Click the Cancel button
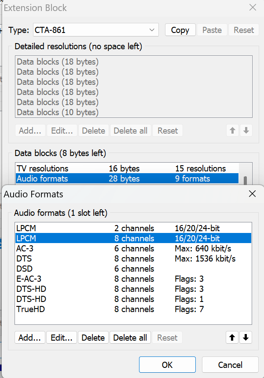This screenshot has width=264, height=378. pos(230,365)
